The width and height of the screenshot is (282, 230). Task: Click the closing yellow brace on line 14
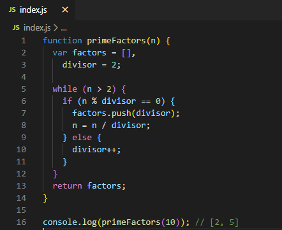click(x=45, y=198)
